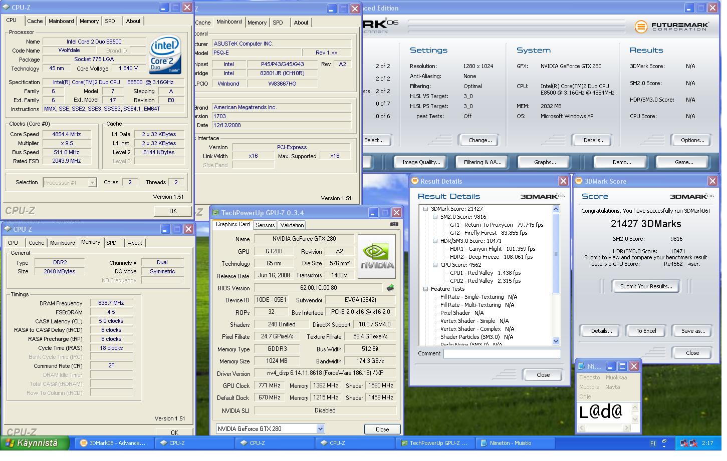The width and height of the screenshot is (727, 461).
Task: Click the FI language indicator in tray
Action: [653, 443]
